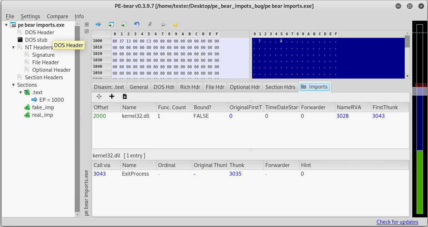Click the blue jump-to-address arrow icon
The width and height of the screenshot is (428, 227).
[98, 24]
